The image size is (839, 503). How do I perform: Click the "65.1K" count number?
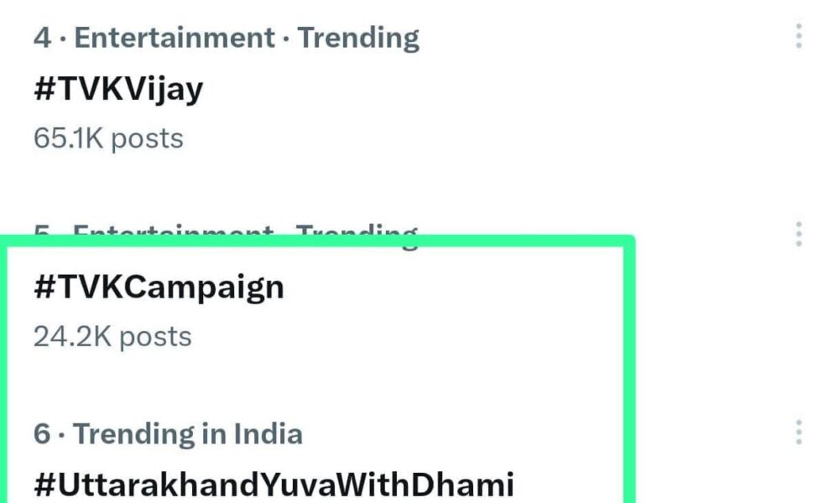coord(68,137)
